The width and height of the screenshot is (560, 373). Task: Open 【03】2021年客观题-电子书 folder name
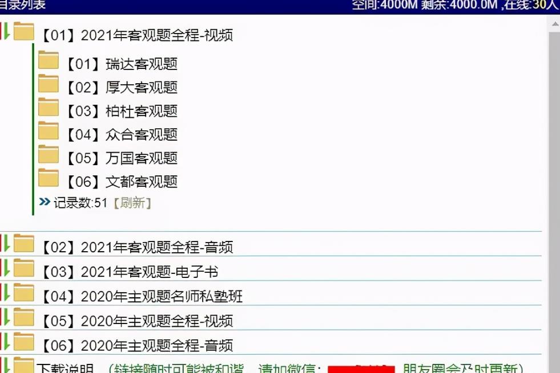point(130,272)
